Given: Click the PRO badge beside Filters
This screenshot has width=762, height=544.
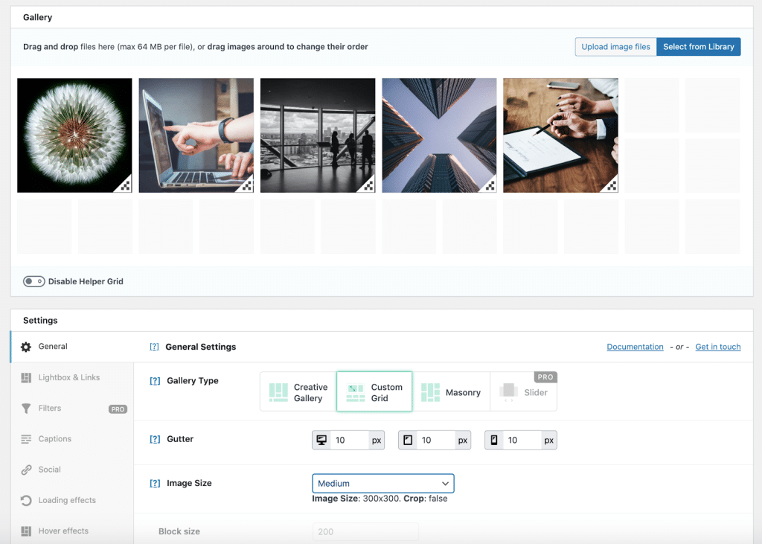Looking at the screenshot, I should tap(118, 409).
